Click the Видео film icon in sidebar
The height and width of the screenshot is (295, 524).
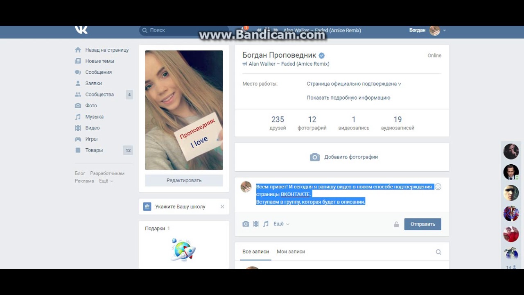click(78, 128)
